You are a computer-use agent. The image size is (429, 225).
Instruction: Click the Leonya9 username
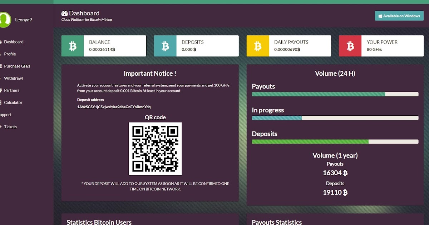(x=24, y=20)
